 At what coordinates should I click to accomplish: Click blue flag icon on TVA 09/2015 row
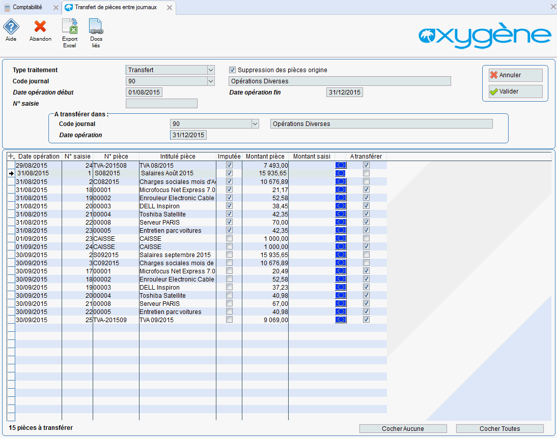tap(341, 320)
